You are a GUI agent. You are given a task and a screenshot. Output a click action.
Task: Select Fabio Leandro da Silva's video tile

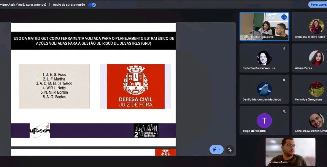click(264, 26)
